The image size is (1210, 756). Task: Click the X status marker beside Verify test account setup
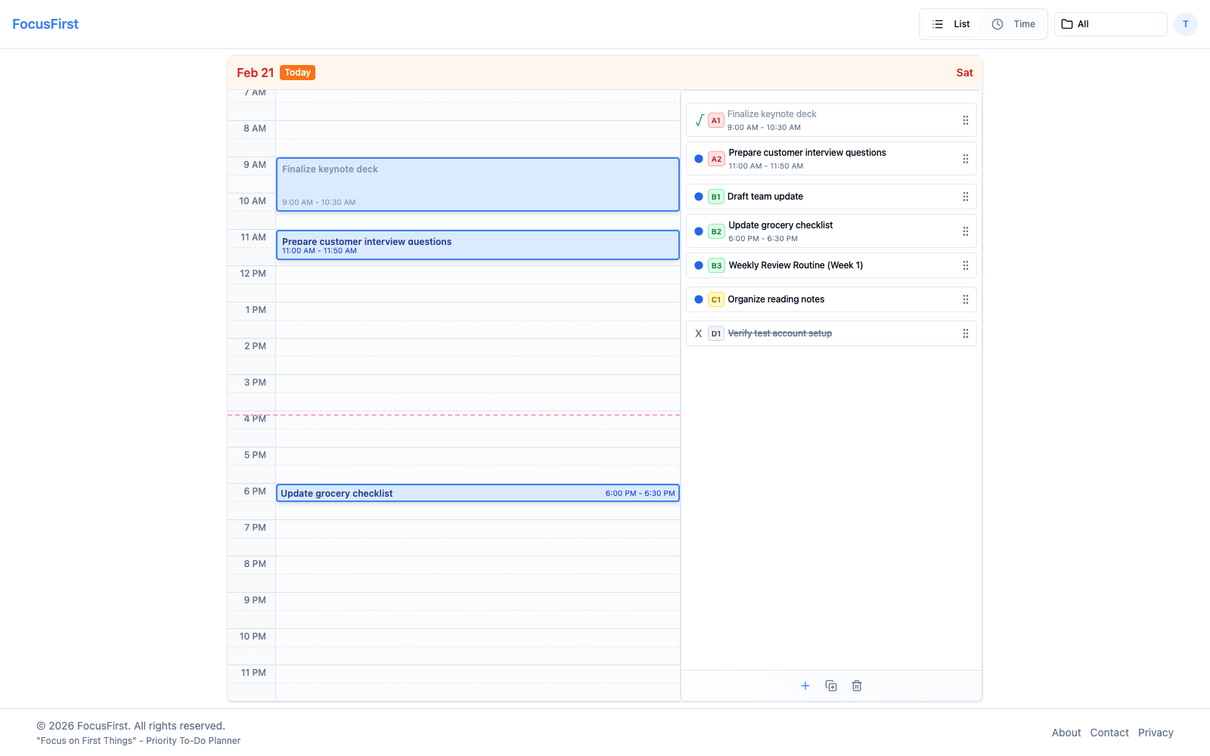pyautogui.click(x=699, y=333)
